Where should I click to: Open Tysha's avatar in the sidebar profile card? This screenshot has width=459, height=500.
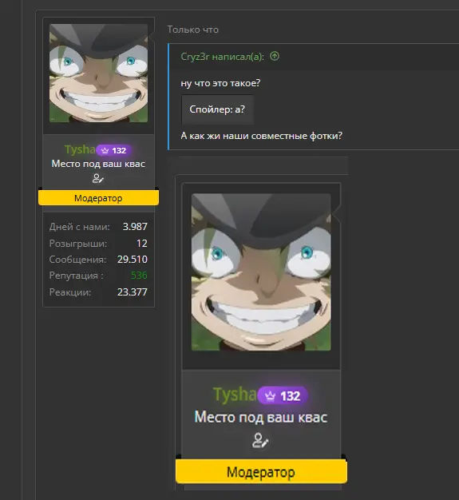point(98,73)
